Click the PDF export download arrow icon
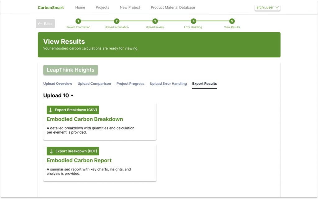 tap(51, 151)
